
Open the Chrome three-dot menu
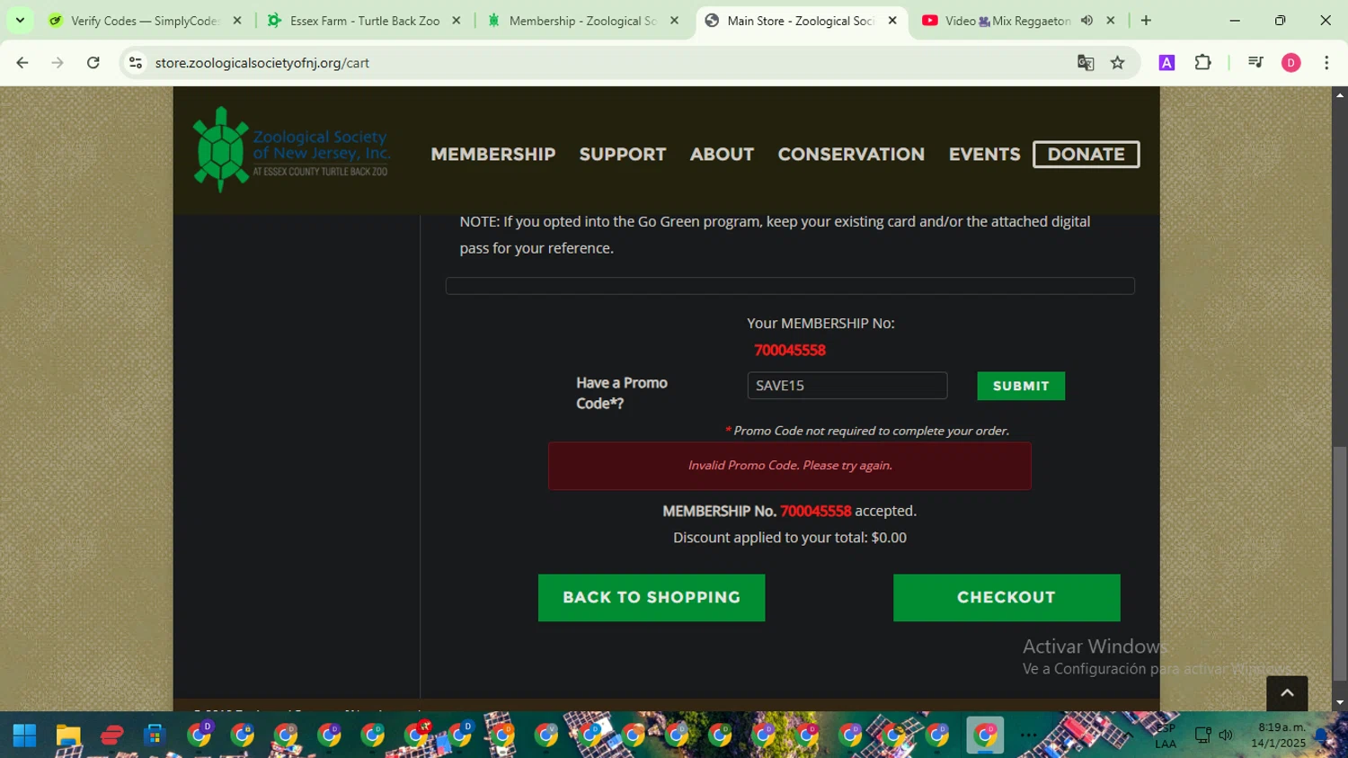point(1326,63)
